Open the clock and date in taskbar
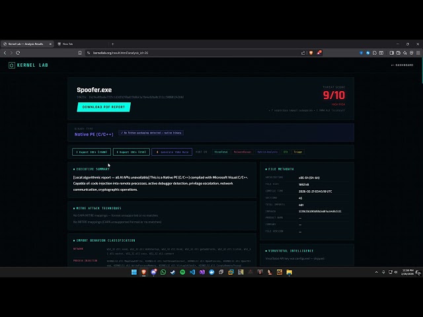 click(x=407, y=272)
